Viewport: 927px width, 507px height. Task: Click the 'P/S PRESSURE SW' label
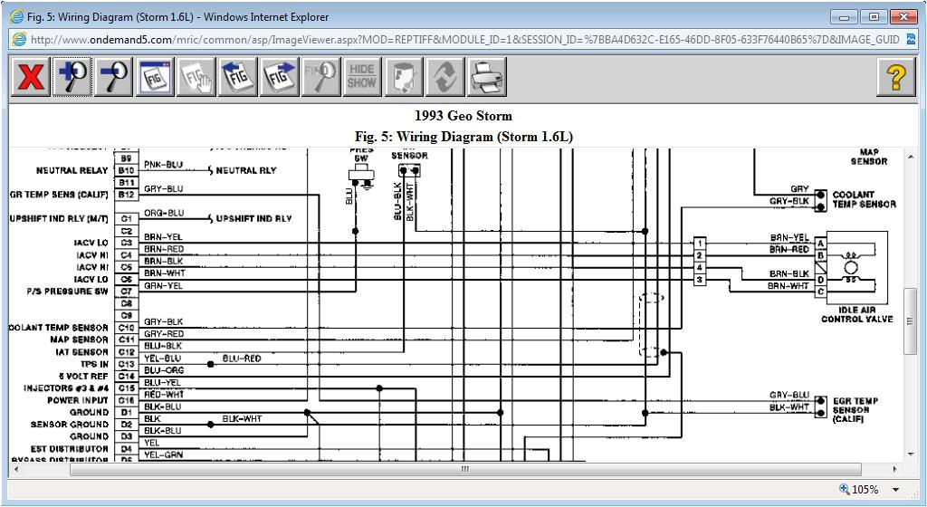pos(68,292)
